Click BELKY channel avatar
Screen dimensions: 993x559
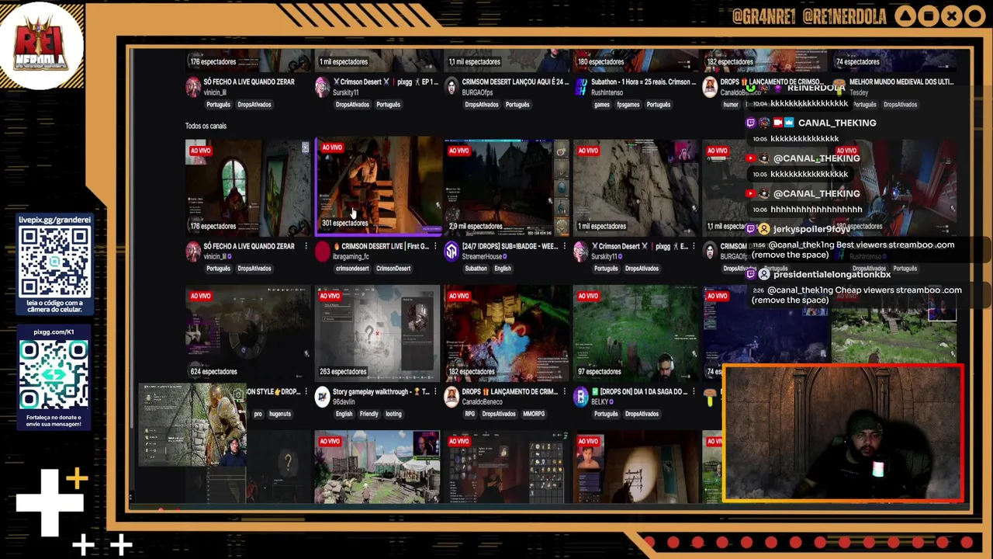[580, 397]
